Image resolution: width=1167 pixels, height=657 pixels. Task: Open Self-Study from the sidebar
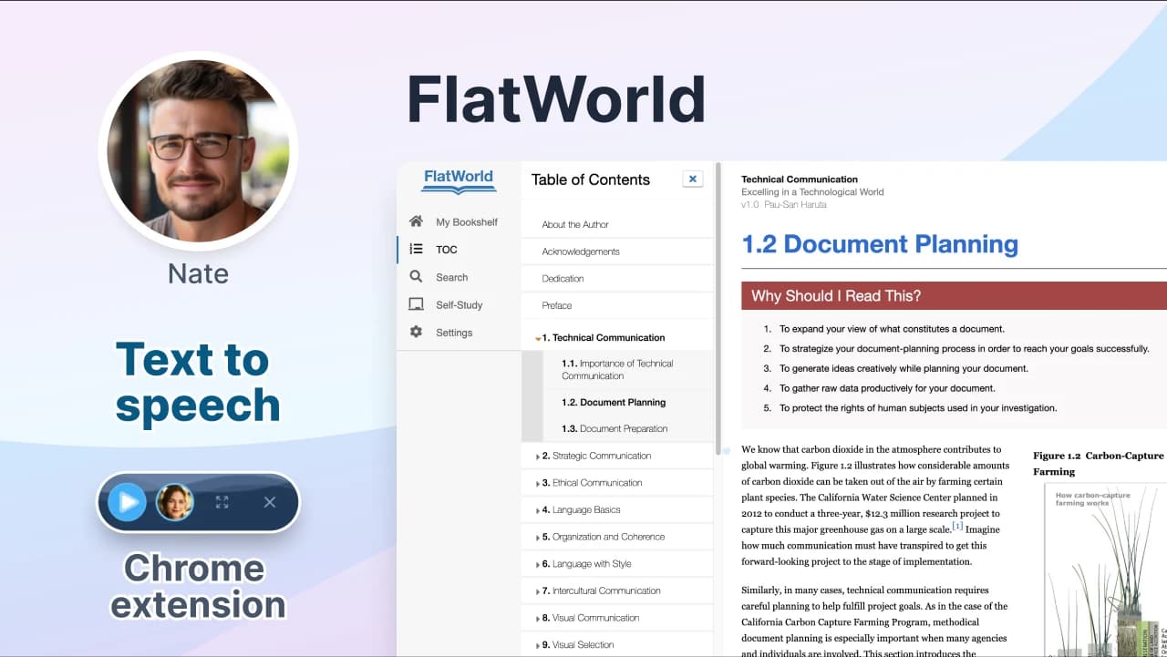pos(459,305)
